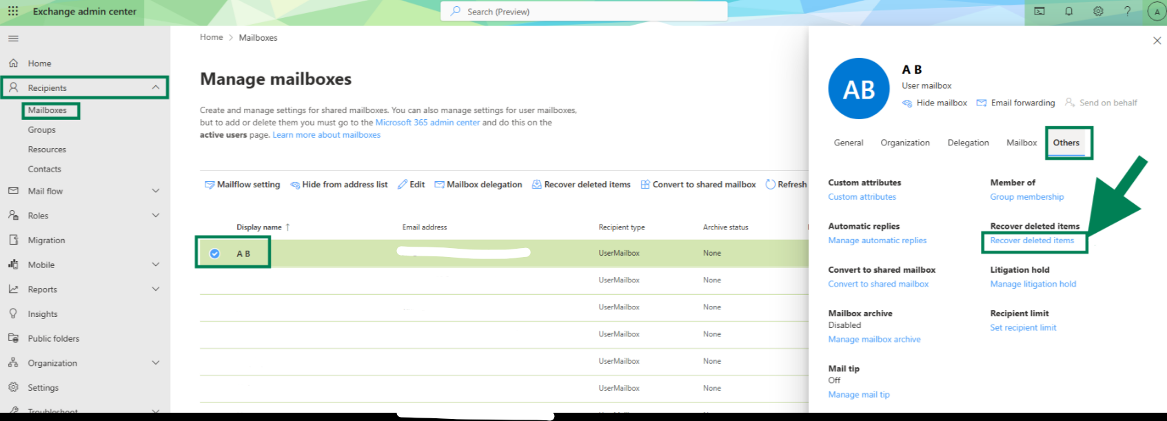1167x421 pixels.
Task: Switch to the Mailbox tab
Action: [x=1022, y=143]
